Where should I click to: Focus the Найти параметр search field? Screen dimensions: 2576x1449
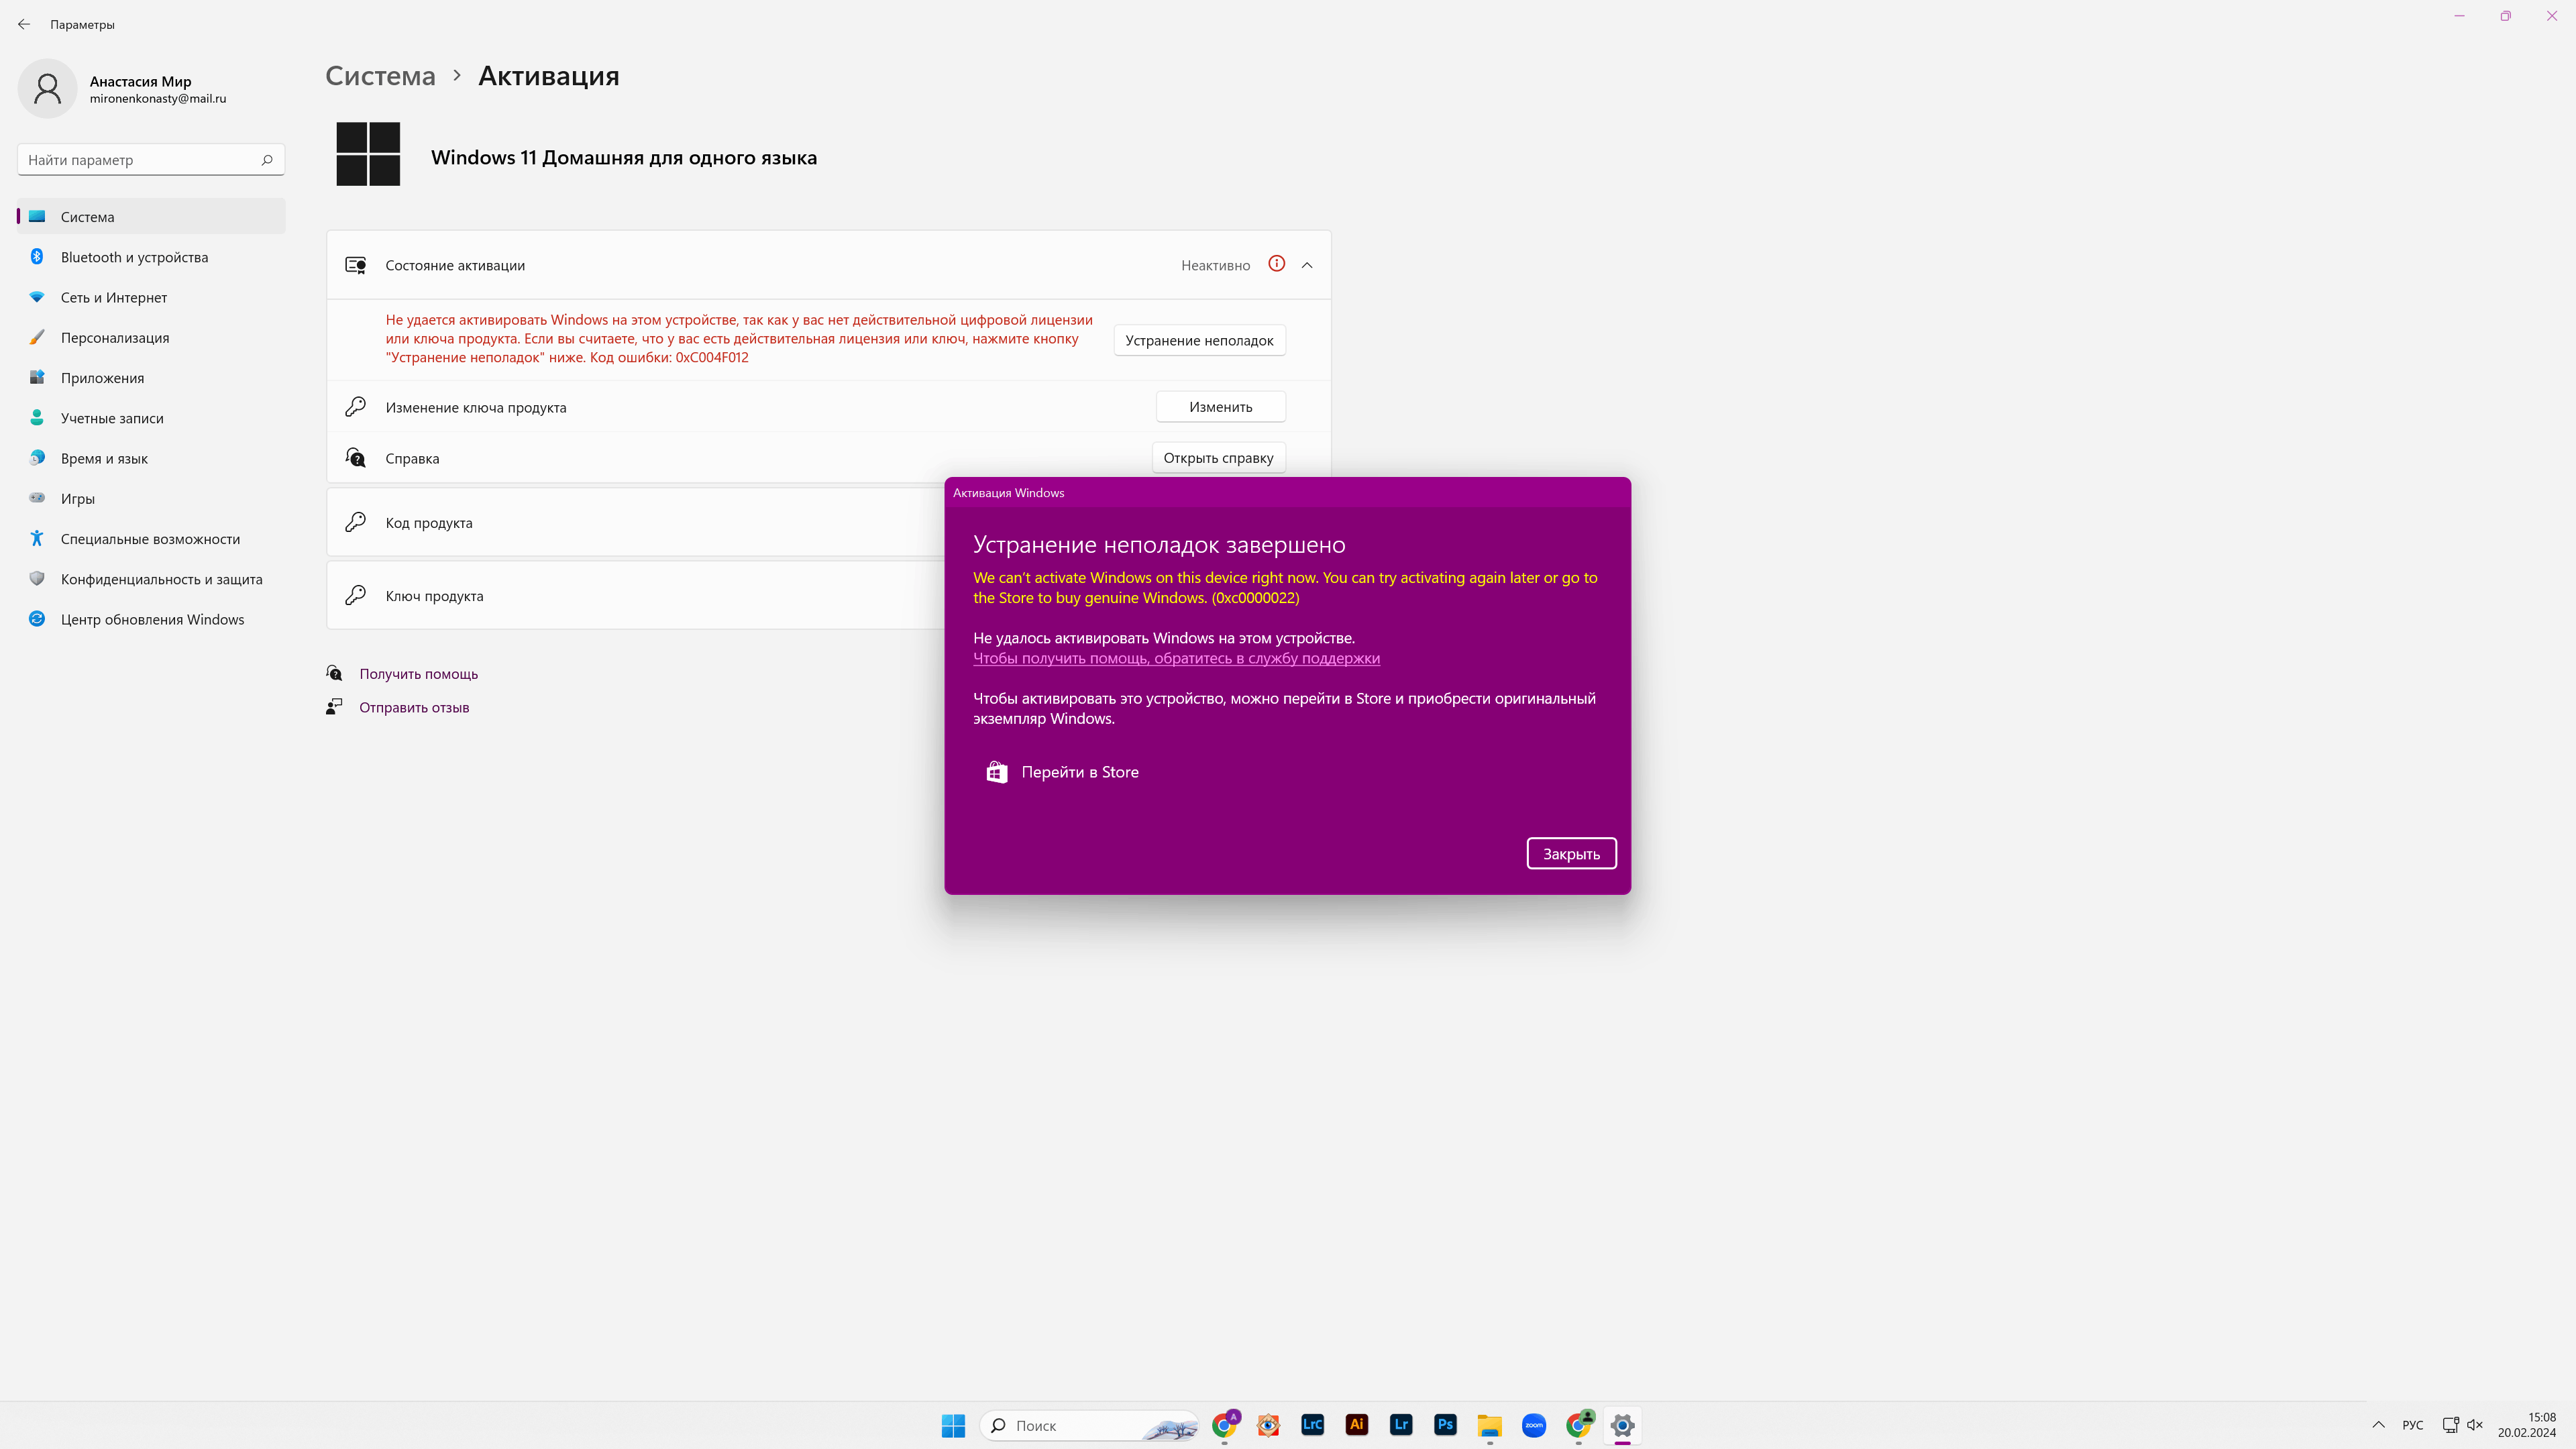tap(151, 160)
